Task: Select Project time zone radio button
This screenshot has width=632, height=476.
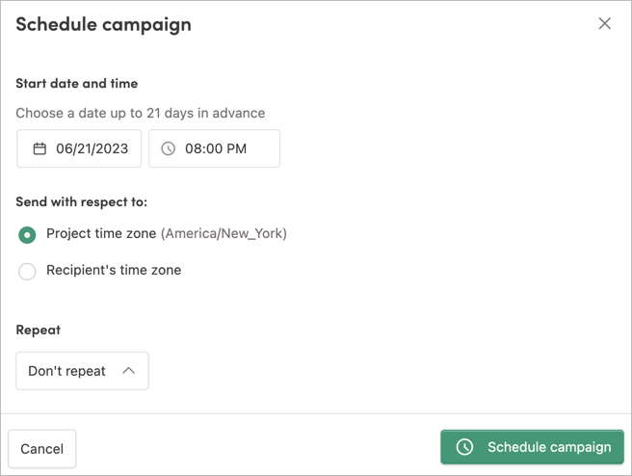Action: [27, 234]
